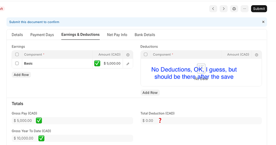
Task: Open Earnings table settings gear
Action: coord(128,55)
